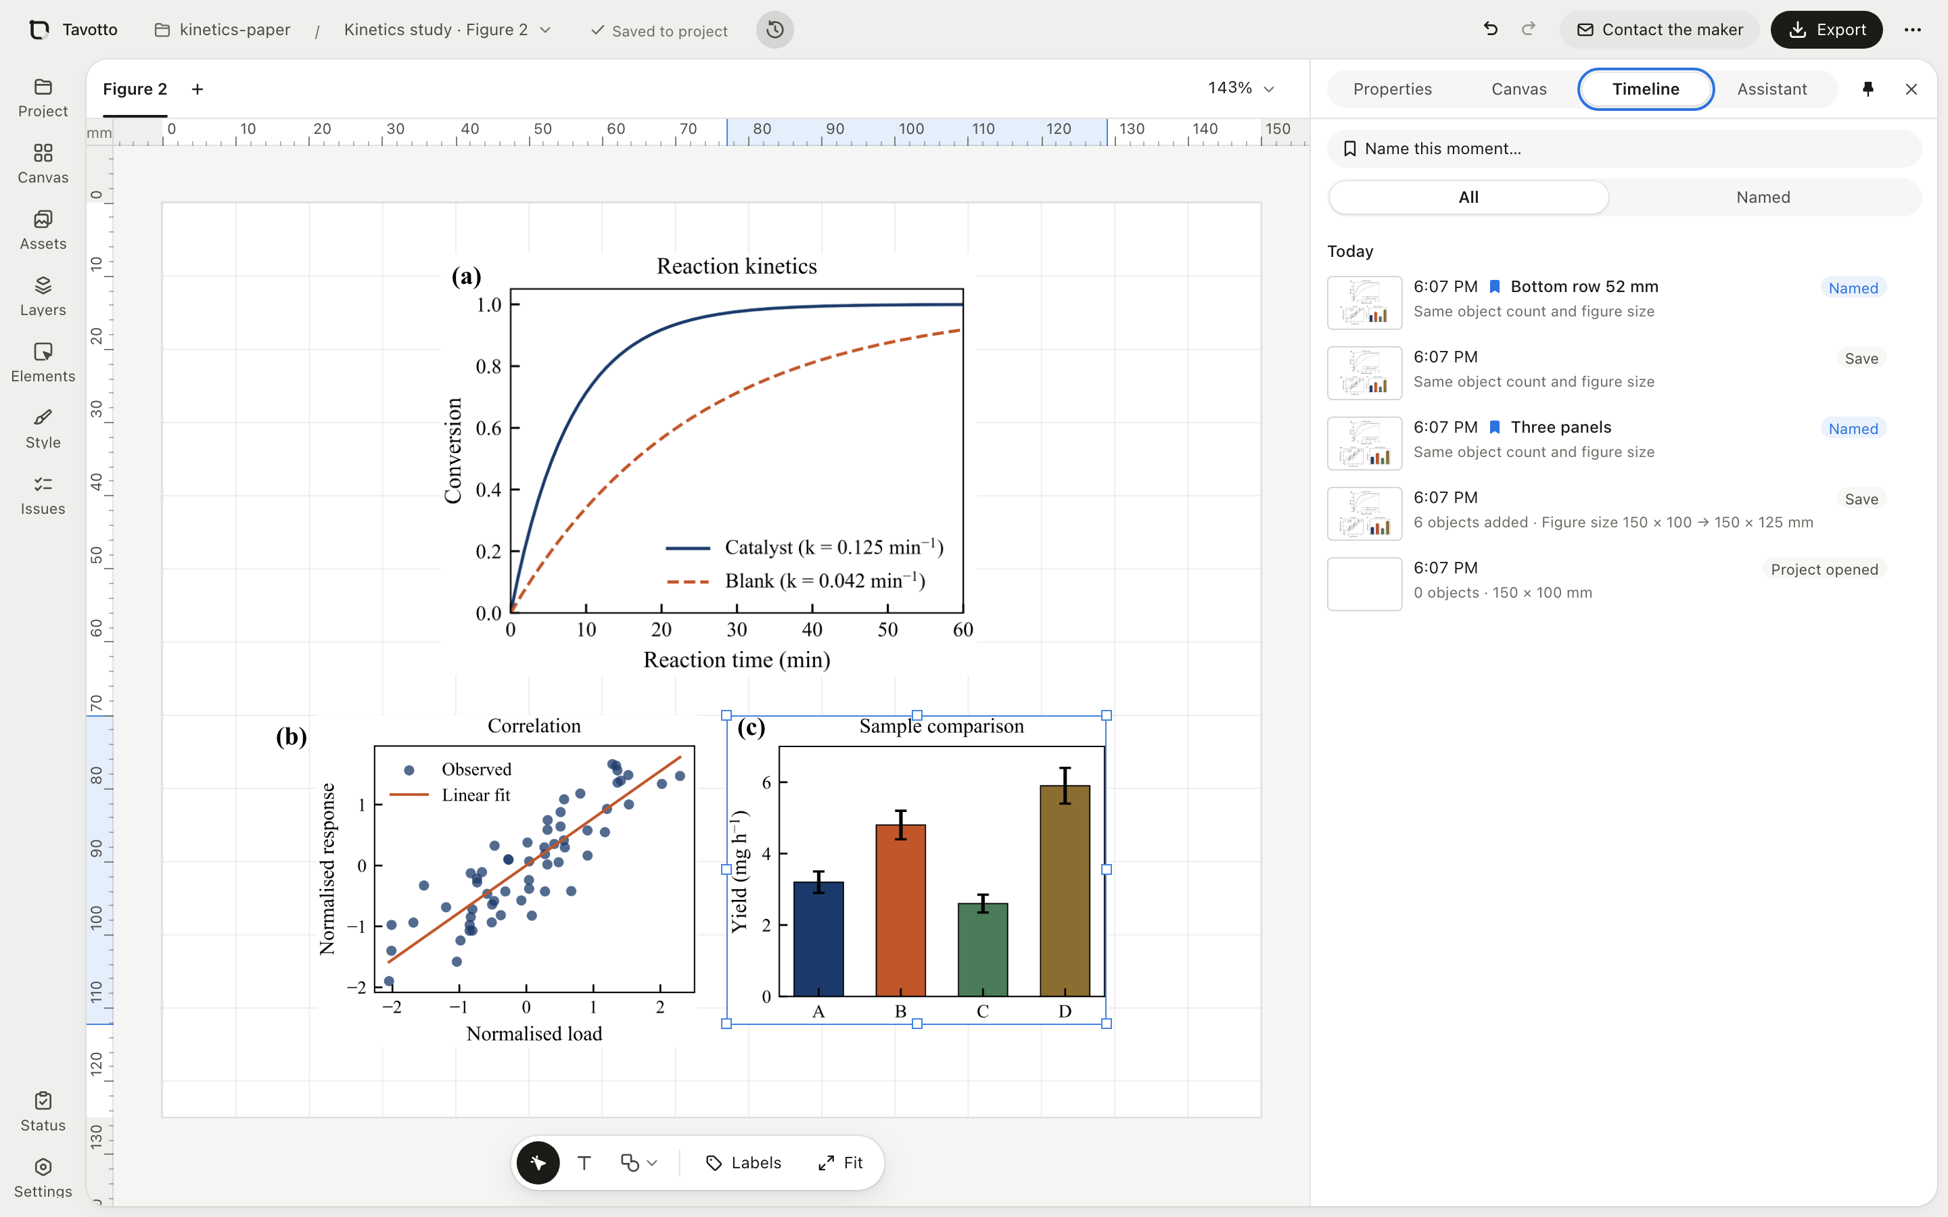Open the Style sidebar panel
The image size is (1948, 1217).
point(43,429)
